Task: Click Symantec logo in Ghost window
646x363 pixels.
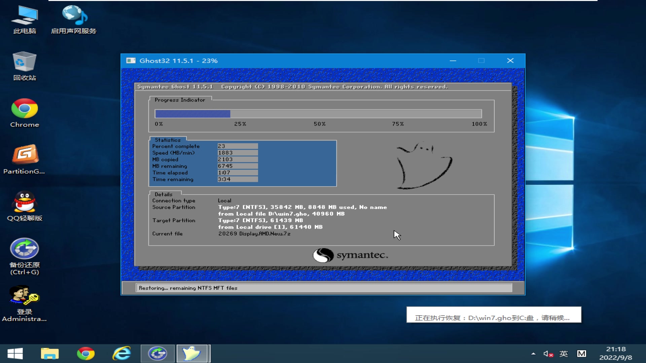Action: point(350,255)
